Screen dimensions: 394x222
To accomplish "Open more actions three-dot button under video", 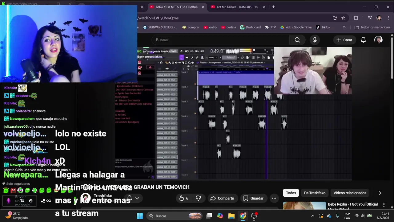I will click(274, 198).
